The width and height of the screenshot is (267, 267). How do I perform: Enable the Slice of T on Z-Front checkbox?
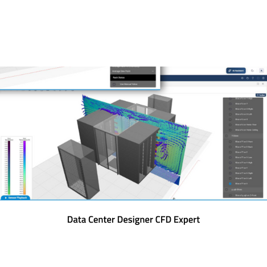[x=230, y=142]
